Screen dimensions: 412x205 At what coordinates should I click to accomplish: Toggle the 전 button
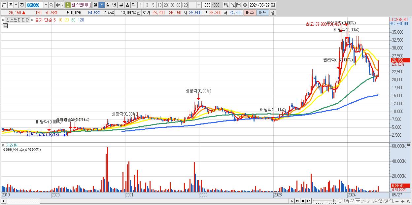coord(22,5)
